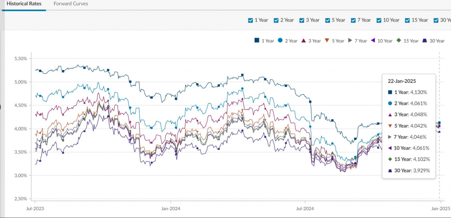The height and width of the screenshot is (218, 451).
Task: Toggle the 2 Year checkbox off
Action: 276,20
